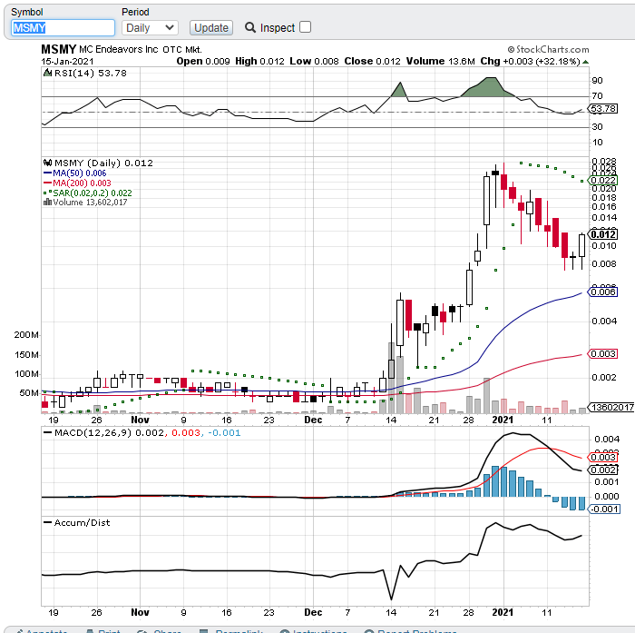Click the Volume 13.6M value in header

[x=441, y=61]
